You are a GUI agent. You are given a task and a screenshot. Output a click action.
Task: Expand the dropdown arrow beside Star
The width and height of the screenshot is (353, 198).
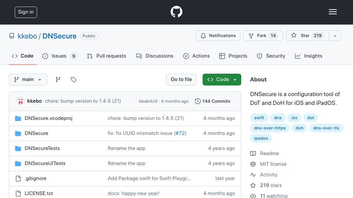(335, 36)
